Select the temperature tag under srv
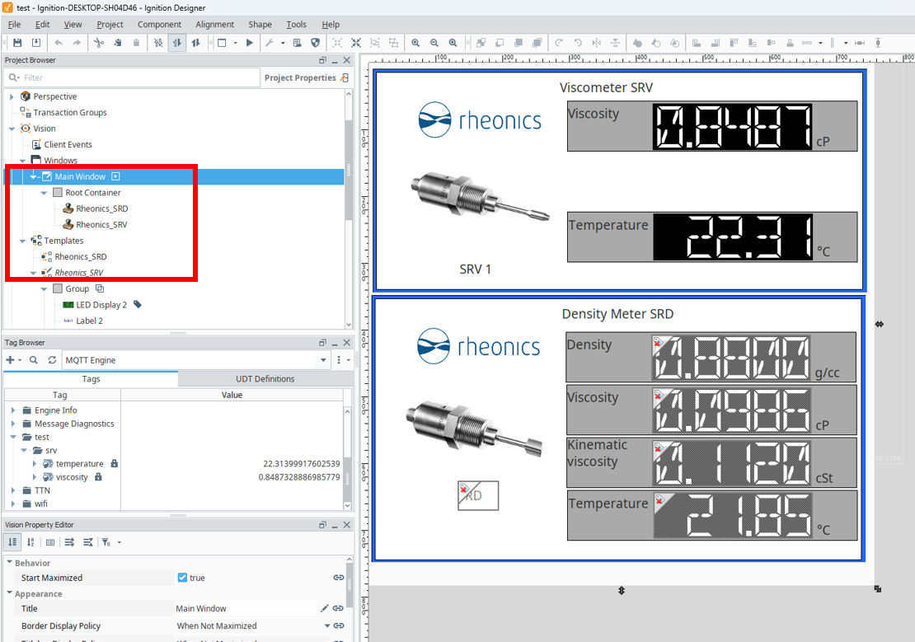The height and width of the screenshot is (642, 915). [79, 464]
